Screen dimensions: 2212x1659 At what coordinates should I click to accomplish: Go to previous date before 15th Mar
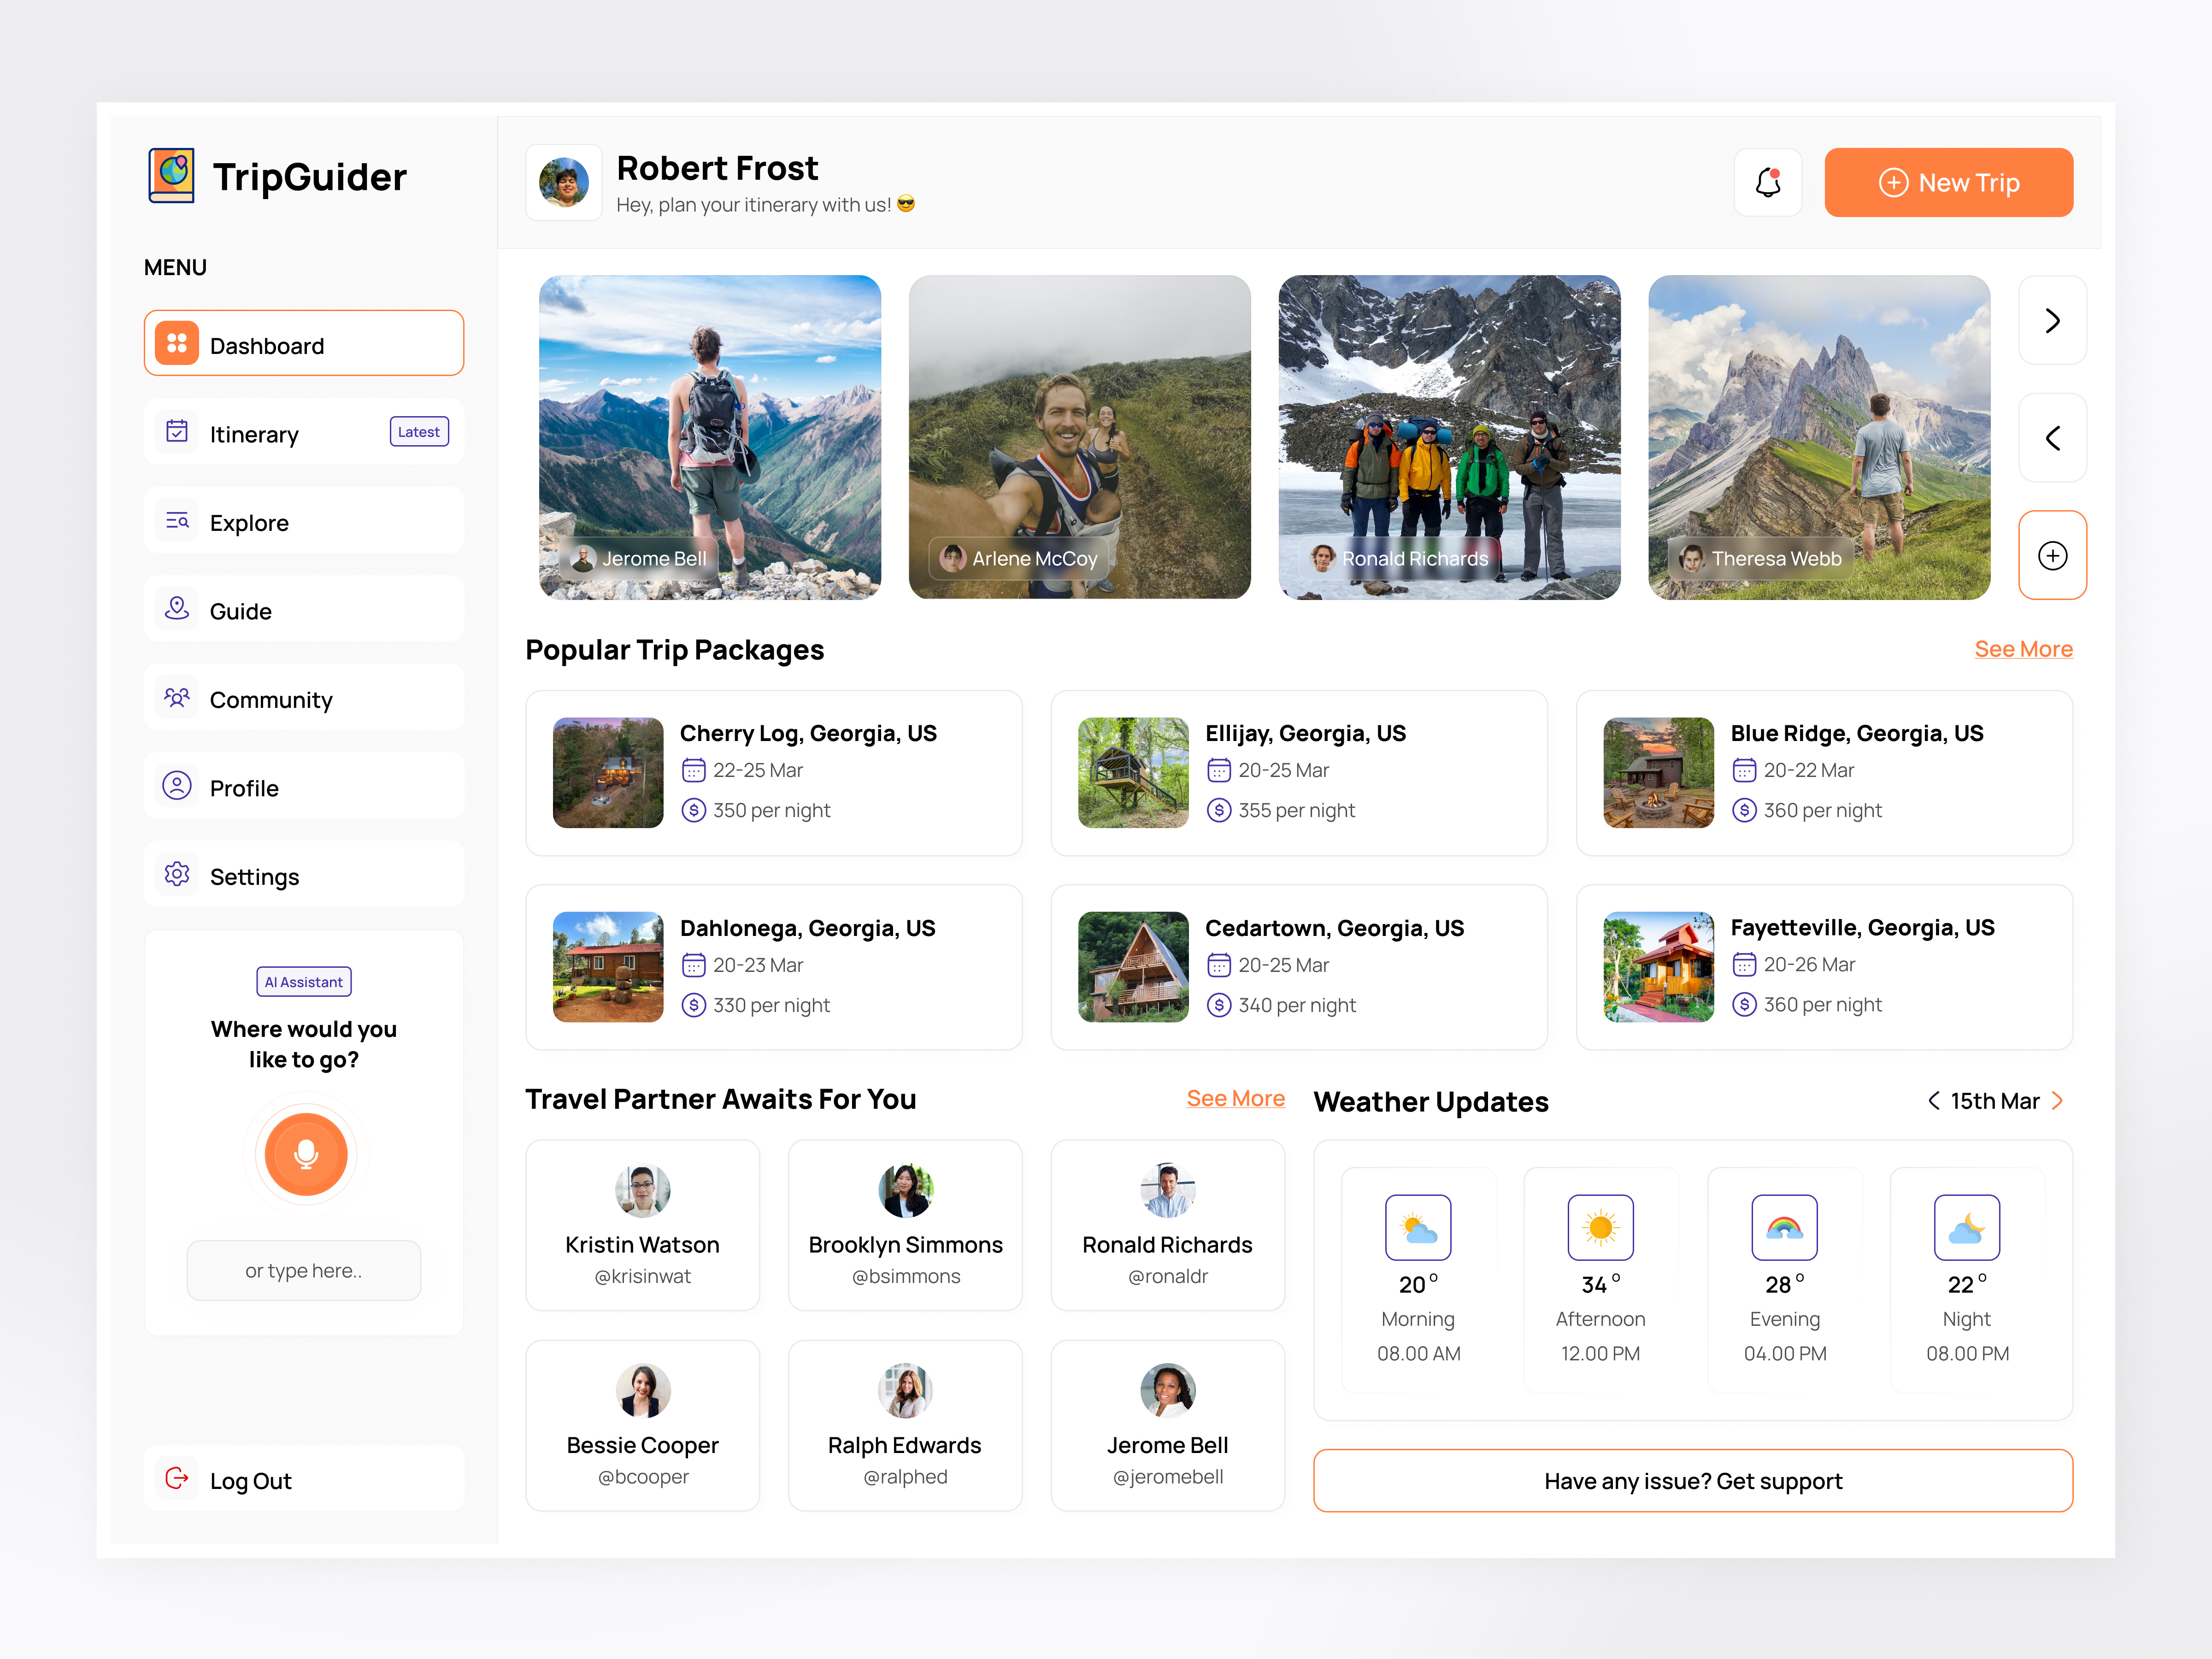[1933, 1101]
